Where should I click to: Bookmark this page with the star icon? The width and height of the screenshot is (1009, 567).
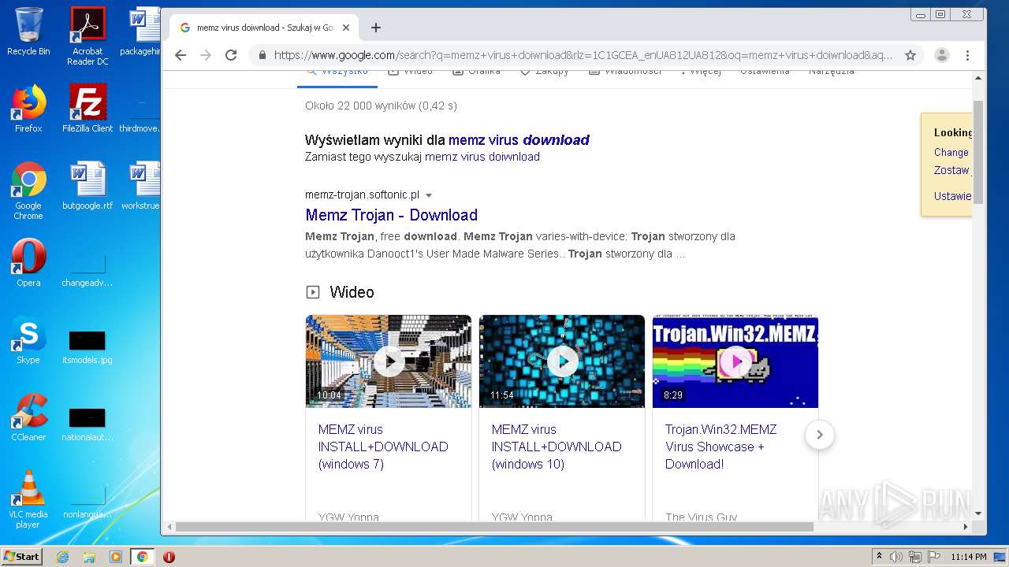tap(910, 55)
